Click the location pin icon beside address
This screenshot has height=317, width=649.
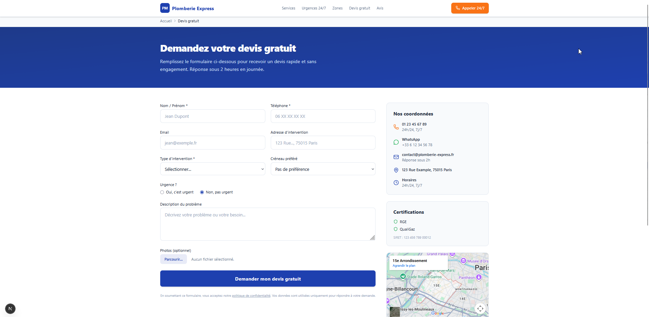[396, 170]
